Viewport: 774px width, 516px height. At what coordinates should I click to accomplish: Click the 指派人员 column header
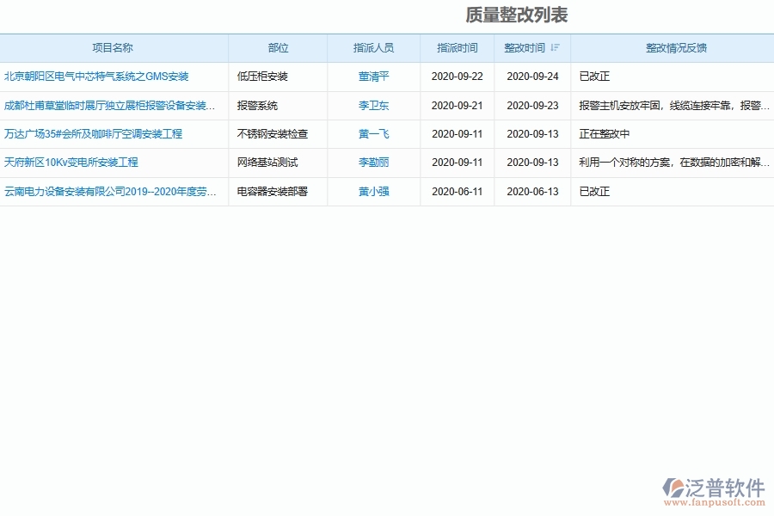point(372,48)
